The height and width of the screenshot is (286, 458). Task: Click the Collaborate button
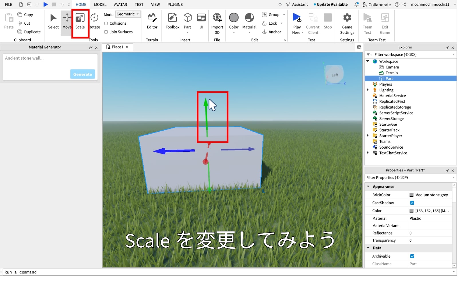tap(376, 5)
